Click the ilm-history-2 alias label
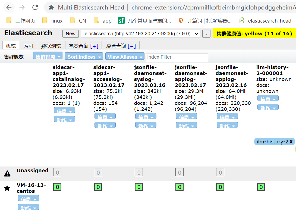This screenshot has height=217, width=296. click(272, 142)
